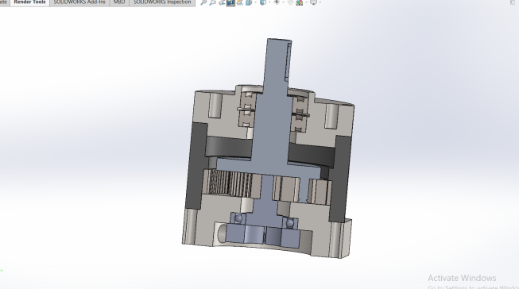Switch to the SOLIDWORKS Inspection tab
The width and height of the screenshot is (519, 289).
tap(162, 2)
